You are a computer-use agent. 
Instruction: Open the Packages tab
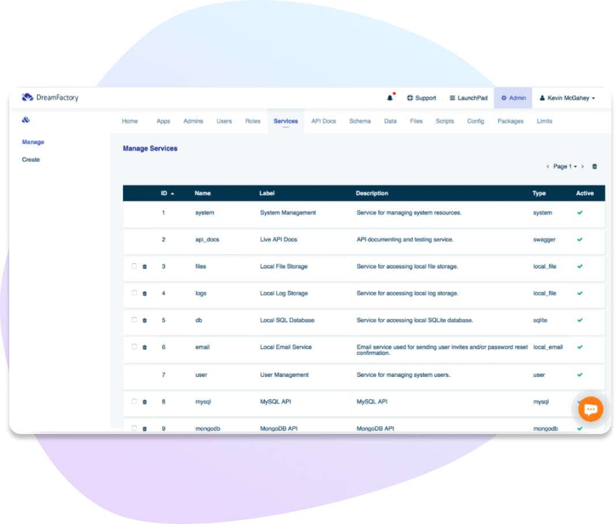510,121
